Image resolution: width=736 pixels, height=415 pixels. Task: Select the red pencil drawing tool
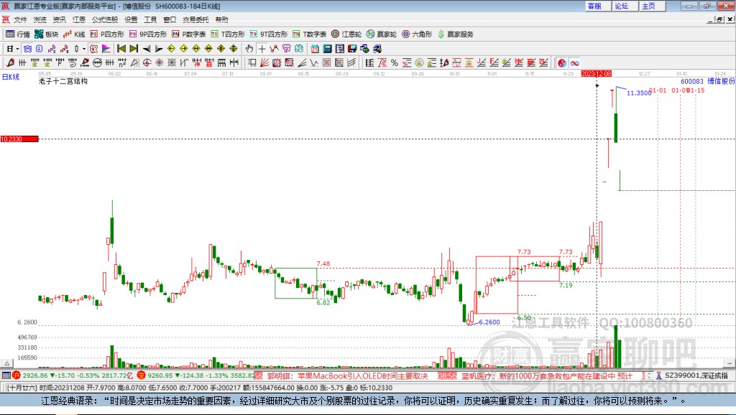10,62
